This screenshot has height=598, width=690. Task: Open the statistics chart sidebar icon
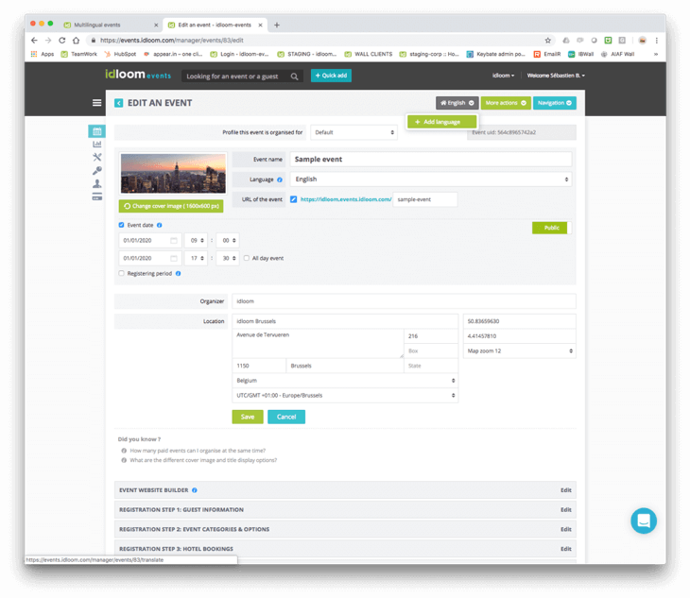coord(96,145)
